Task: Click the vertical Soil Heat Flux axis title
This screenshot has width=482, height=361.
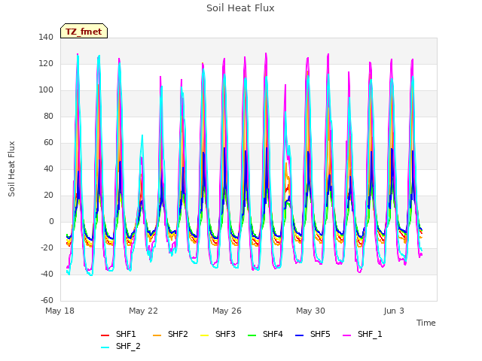Action: tap(11, 169)
